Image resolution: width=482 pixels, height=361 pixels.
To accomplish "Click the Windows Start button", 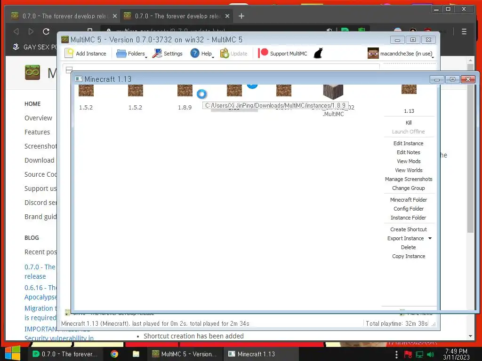I will point(13,353).
